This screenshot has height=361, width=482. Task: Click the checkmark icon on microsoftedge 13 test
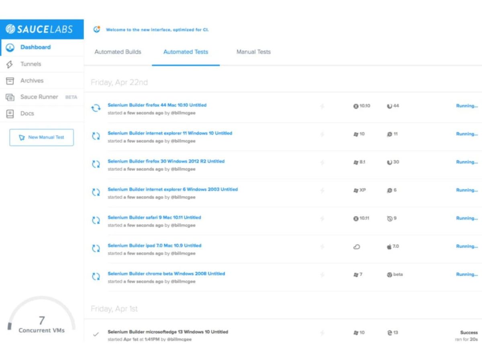point(96,334)
